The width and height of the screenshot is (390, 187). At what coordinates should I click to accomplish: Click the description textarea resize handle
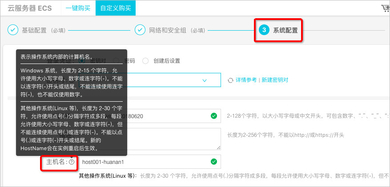pos(218,148)
